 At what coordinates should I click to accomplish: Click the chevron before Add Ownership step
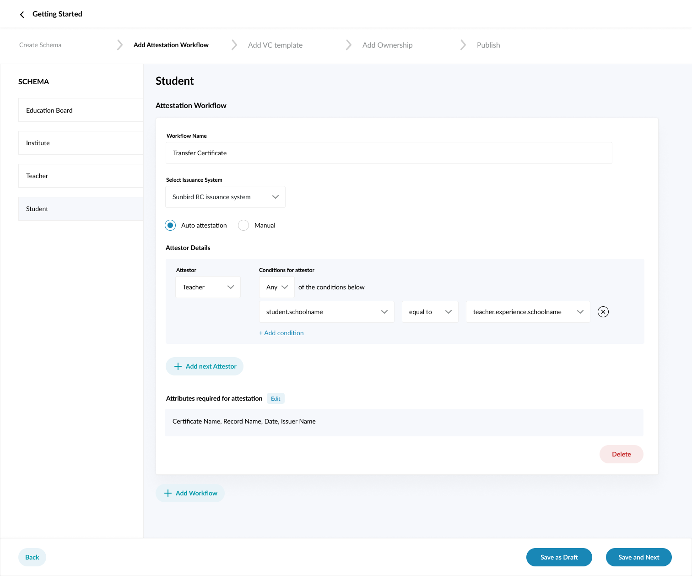[348, 44]
